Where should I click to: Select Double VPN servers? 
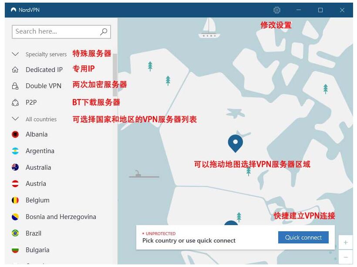click(x=44, y=86)
